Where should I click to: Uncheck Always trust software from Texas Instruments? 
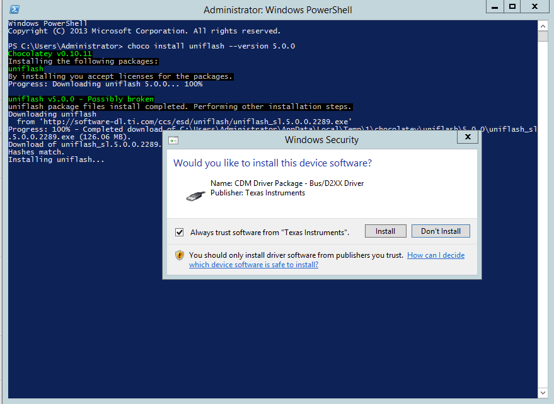point(180,232)
